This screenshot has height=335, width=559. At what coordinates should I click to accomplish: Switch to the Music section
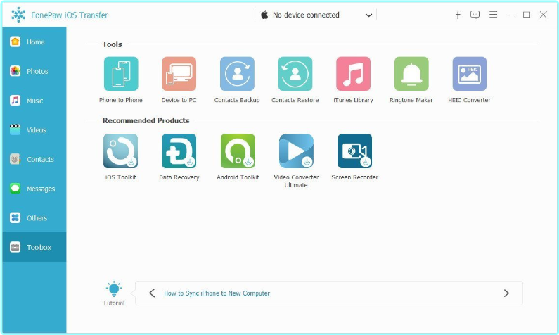[34, 101]
